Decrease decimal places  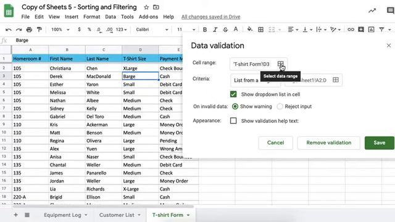(99, 30)
